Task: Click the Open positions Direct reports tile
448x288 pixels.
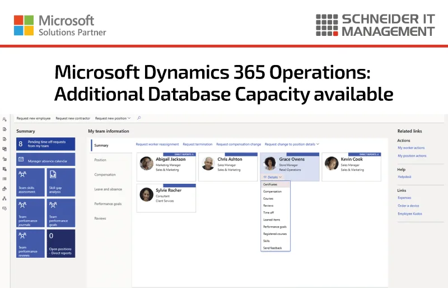Action: pos(61,243)
